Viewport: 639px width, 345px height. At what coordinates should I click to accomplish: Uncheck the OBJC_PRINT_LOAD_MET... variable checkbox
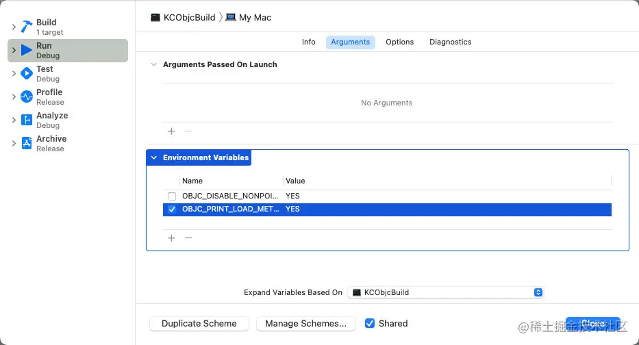click(172, 209)
